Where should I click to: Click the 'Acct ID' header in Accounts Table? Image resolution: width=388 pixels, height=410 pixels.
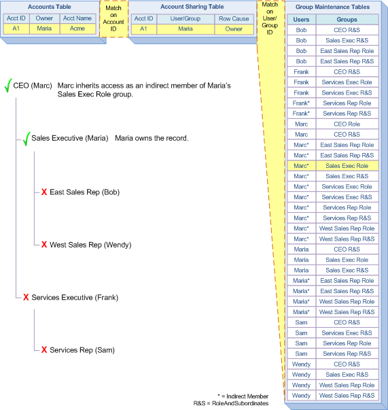coord(16,18)
